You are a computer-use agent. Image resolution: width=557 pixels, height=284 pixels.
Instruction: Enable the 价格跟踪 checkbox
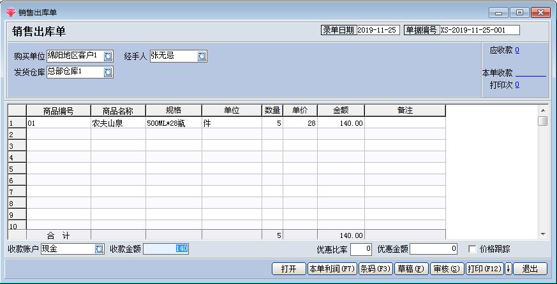(x=472, y=249)
